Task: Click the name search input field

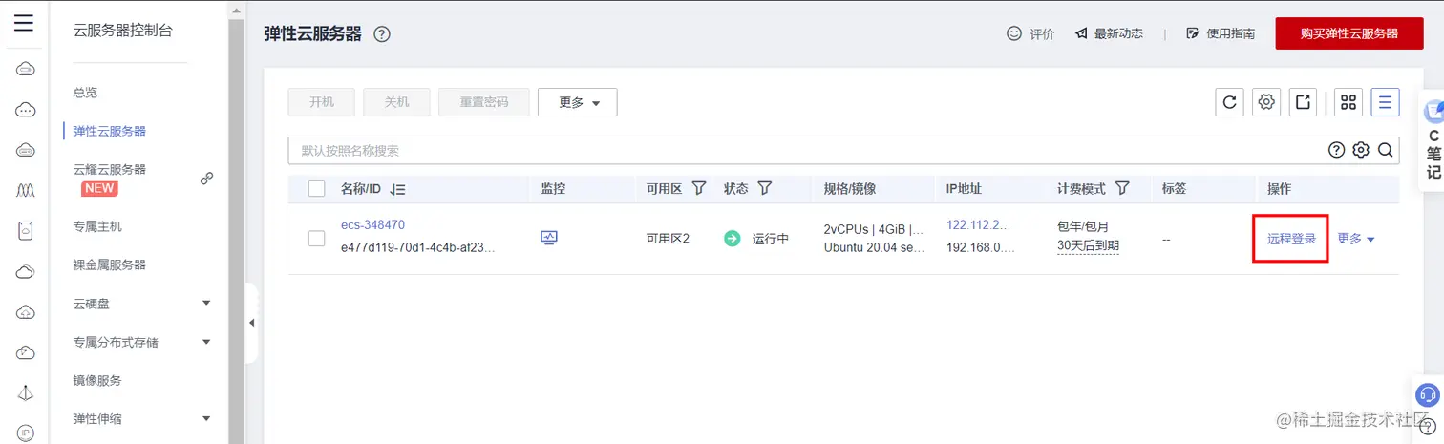Action: 807,150
